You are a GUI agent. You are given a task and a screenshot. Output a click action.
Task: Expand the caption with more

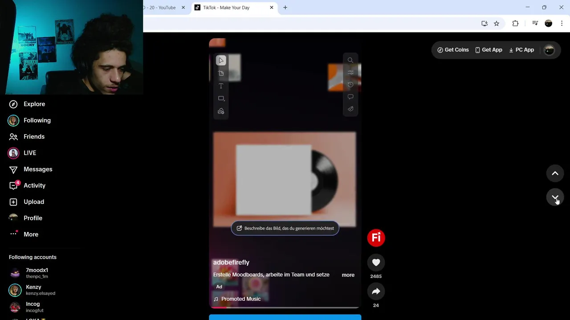[x=348, y=275]
